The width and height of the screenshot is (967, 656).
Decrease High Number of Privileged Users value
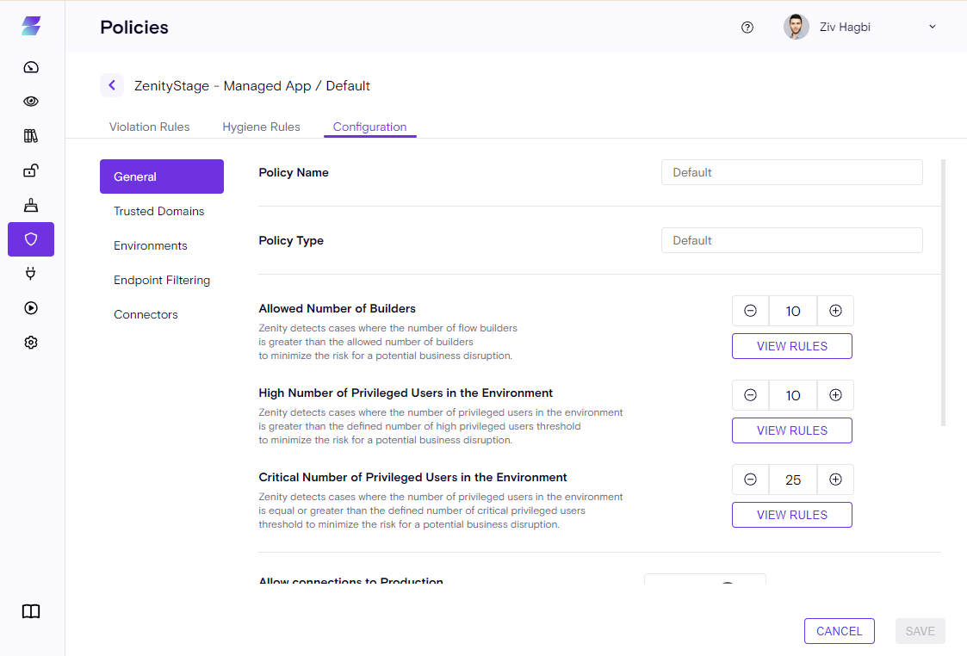coord(750,395)
